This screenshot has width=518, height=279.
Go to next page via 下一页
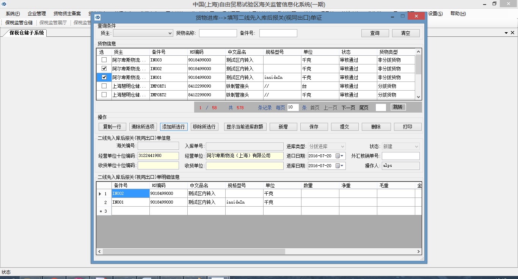click(x=348, y=108)
